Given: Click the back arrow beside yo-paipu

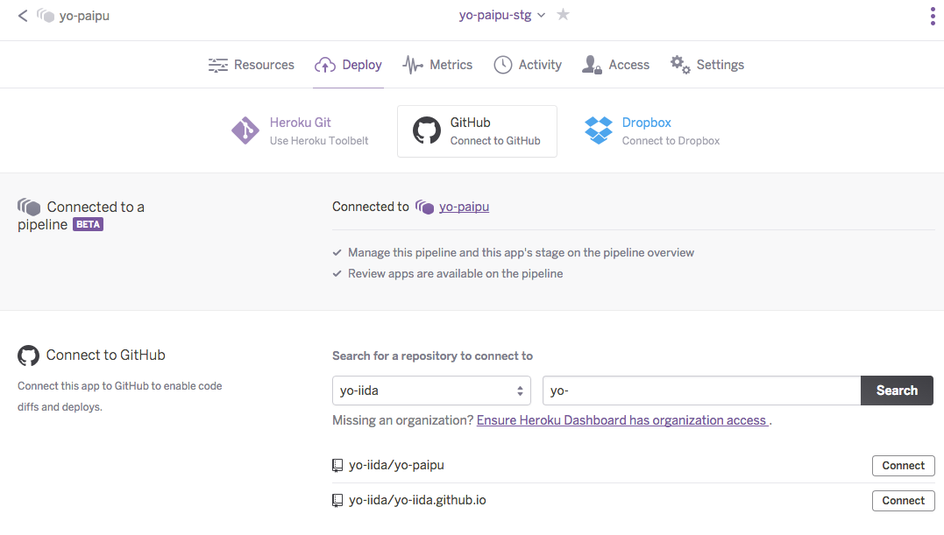Looking at the screenshot, I should point(23,15).
